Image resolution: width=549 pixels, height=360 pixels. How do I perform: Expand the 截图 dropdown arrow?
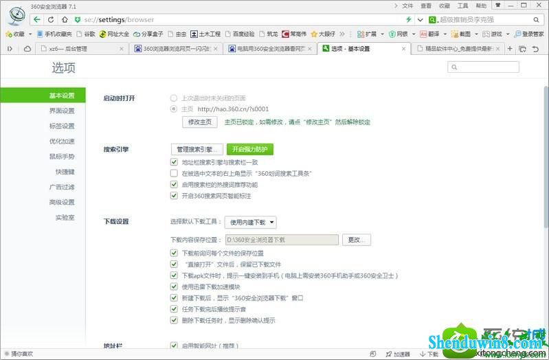[x=476, y=34]
